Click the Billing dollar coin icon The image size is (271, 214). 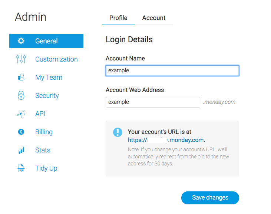pyautogui.click(x=21, y=132)
